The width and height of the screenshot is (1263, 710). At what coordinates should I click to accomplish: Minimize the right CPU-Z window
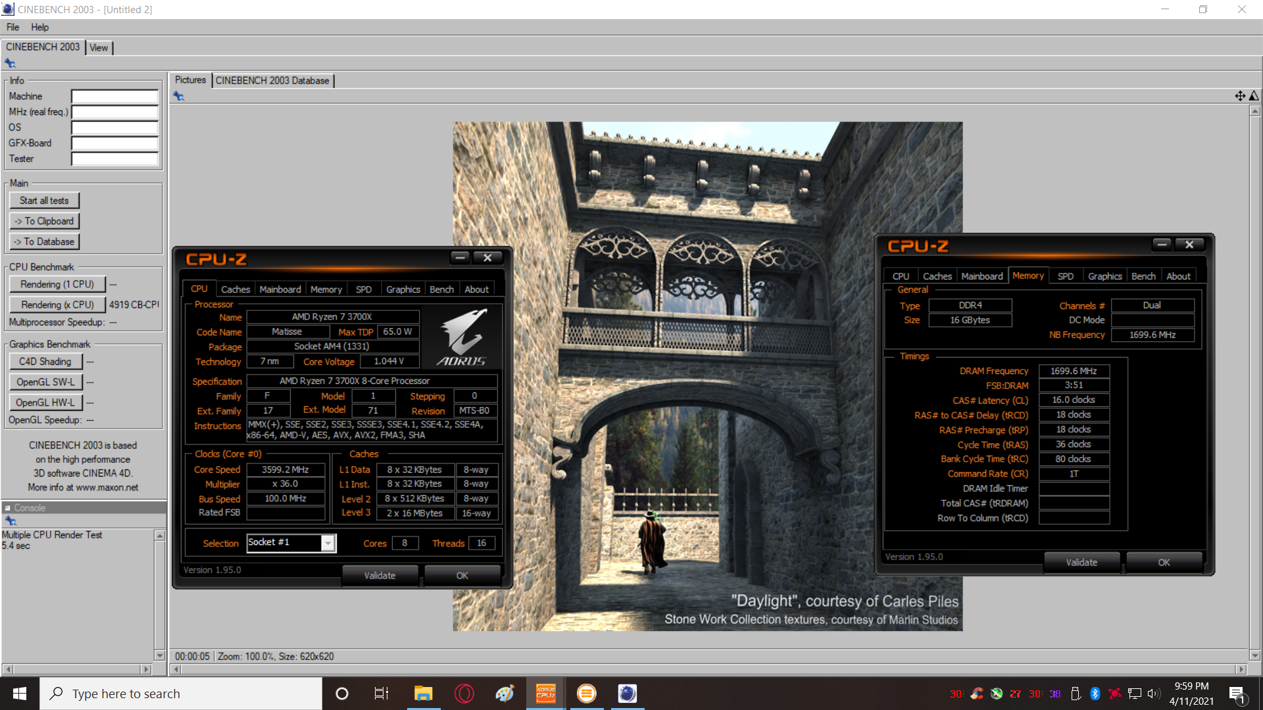coord(1162,245)
